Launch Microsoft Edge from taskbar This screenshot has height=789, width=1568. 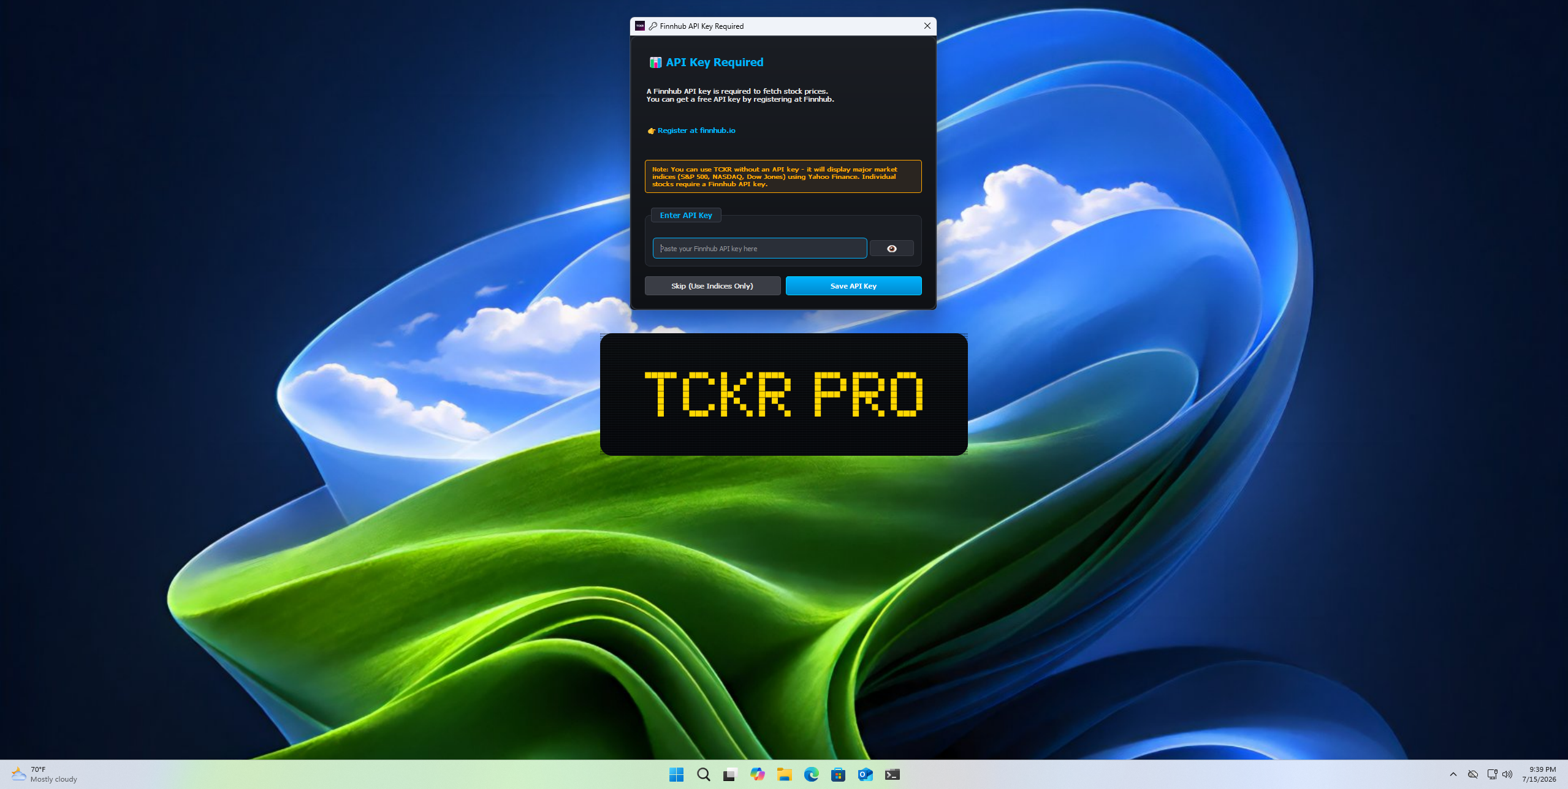click(811, 774)
